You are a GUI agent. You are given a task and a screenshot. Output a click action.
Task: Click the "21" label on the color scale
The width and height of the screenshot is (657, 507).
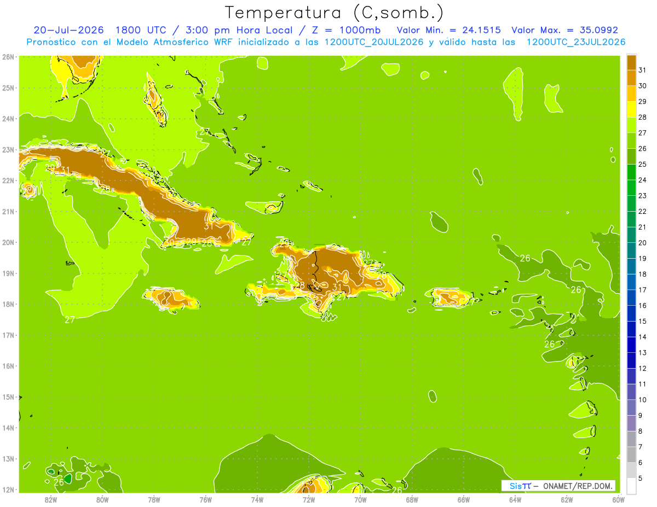tap(642, 227)
